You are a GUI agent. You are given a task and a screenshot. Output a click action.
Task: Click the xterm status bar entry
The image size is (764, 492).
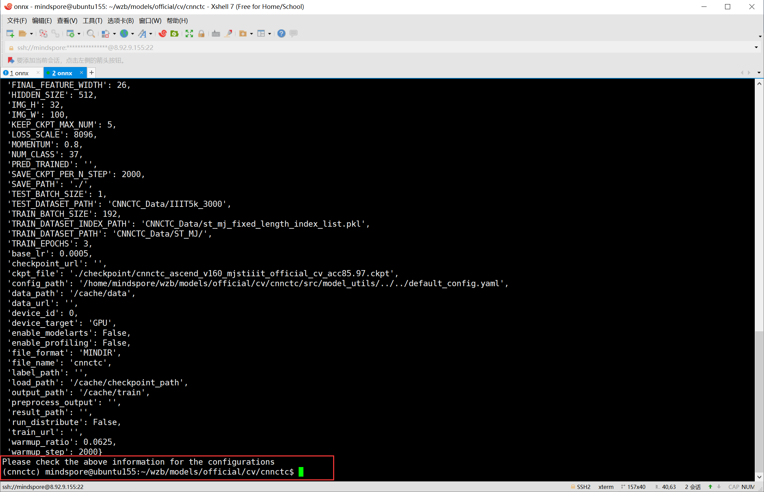point(606,487)
